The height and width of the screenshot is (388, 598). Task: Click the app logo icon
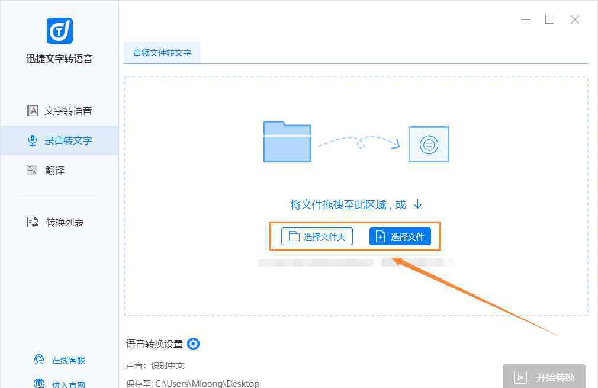click(59, 31)
